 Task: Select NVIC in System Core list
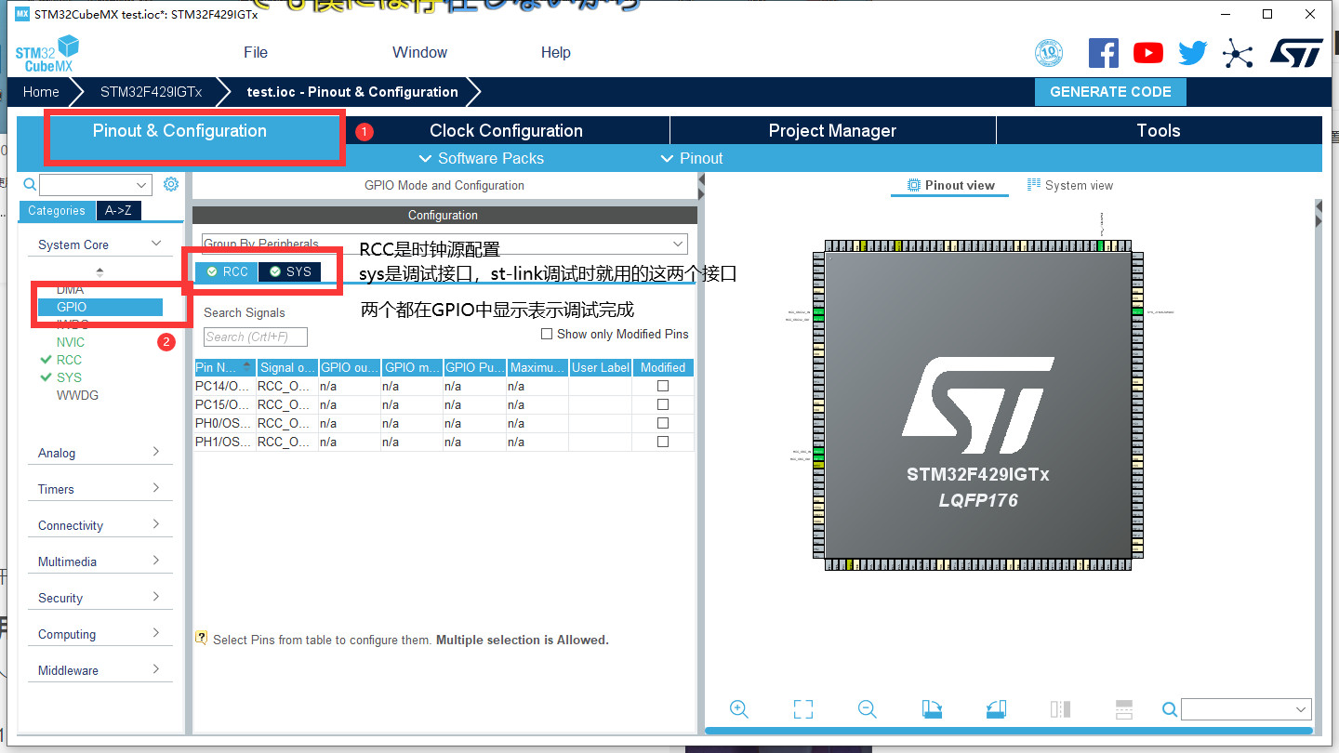[71, 342]
